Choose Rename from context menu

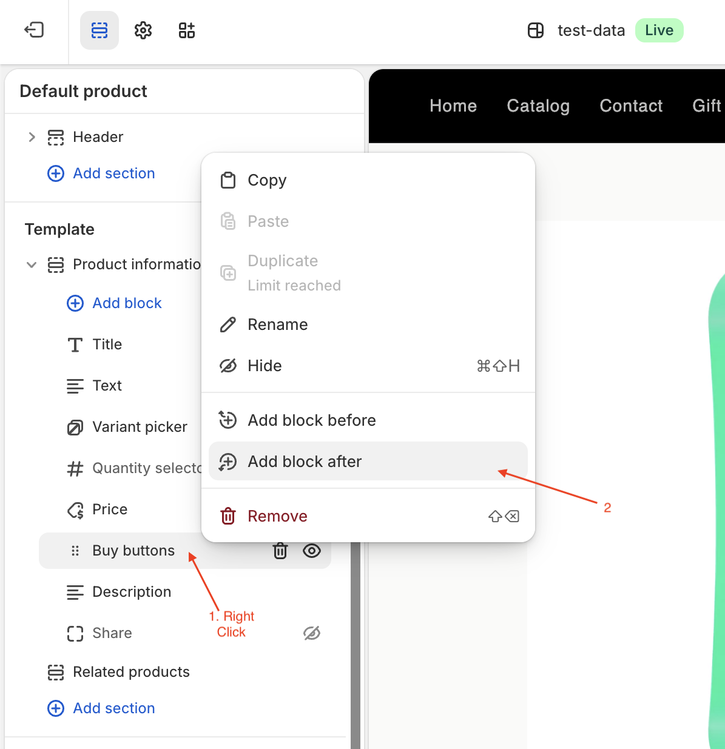368,324
